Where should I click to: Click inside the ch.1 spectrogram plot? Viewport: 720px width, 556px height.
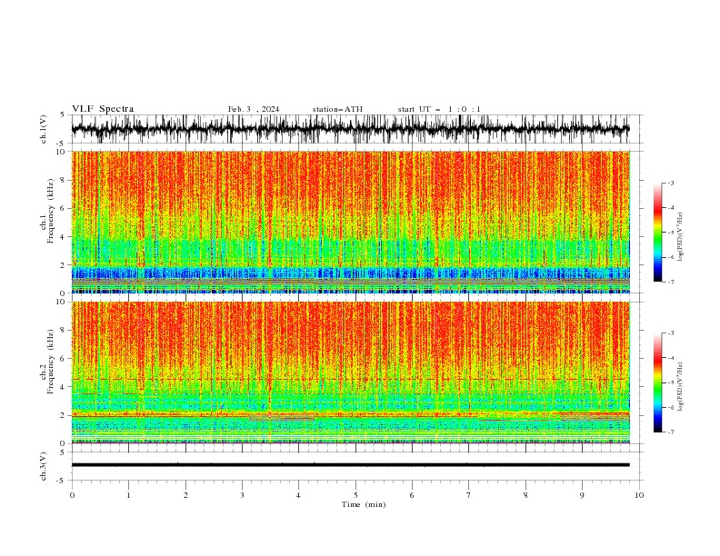[x=350, y=222]
